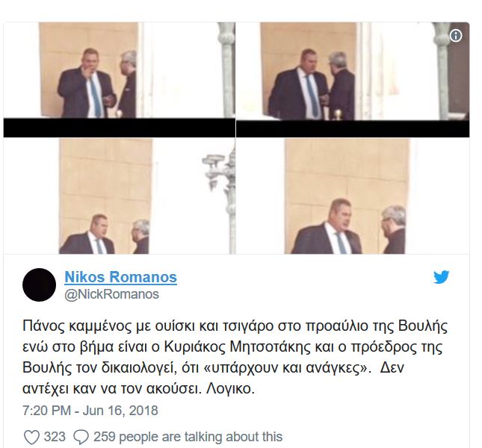Click the reply speech bubble icon
Screen dimensions: 482x448
[81, 437]
